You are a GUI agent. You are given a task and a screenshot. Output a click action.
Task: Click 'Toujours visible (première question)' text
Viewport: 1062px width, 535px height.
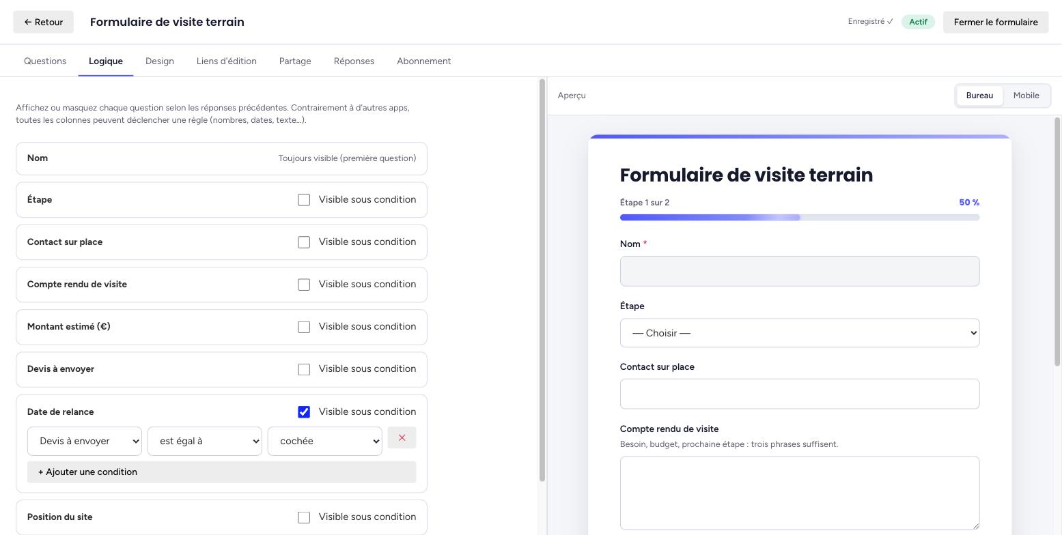coord(347,158)
